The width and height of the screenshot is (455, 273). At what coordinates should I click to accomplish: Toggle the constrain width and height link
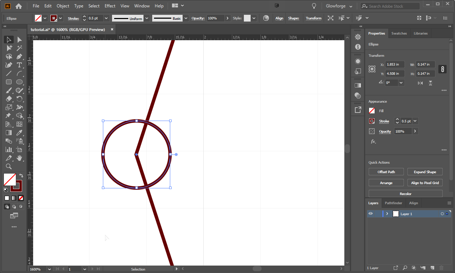click(x=442, y=69)
